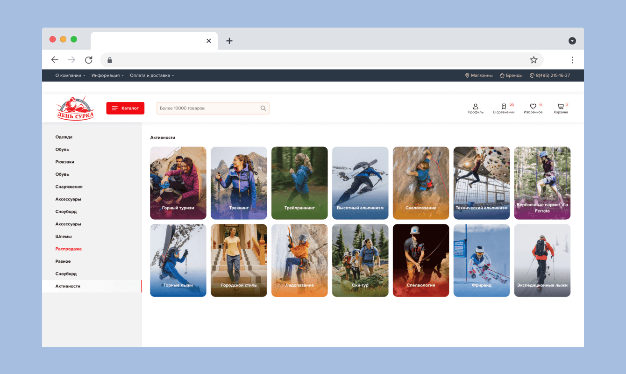Open the Магазины store locator link
Screen dimensions: 626x374
click(479, 75)
